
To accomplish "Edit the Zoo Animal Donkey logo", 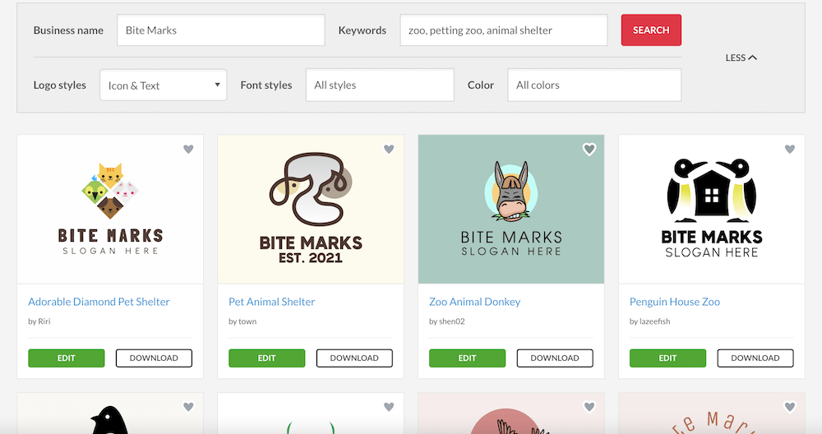I will pos(468,358).
